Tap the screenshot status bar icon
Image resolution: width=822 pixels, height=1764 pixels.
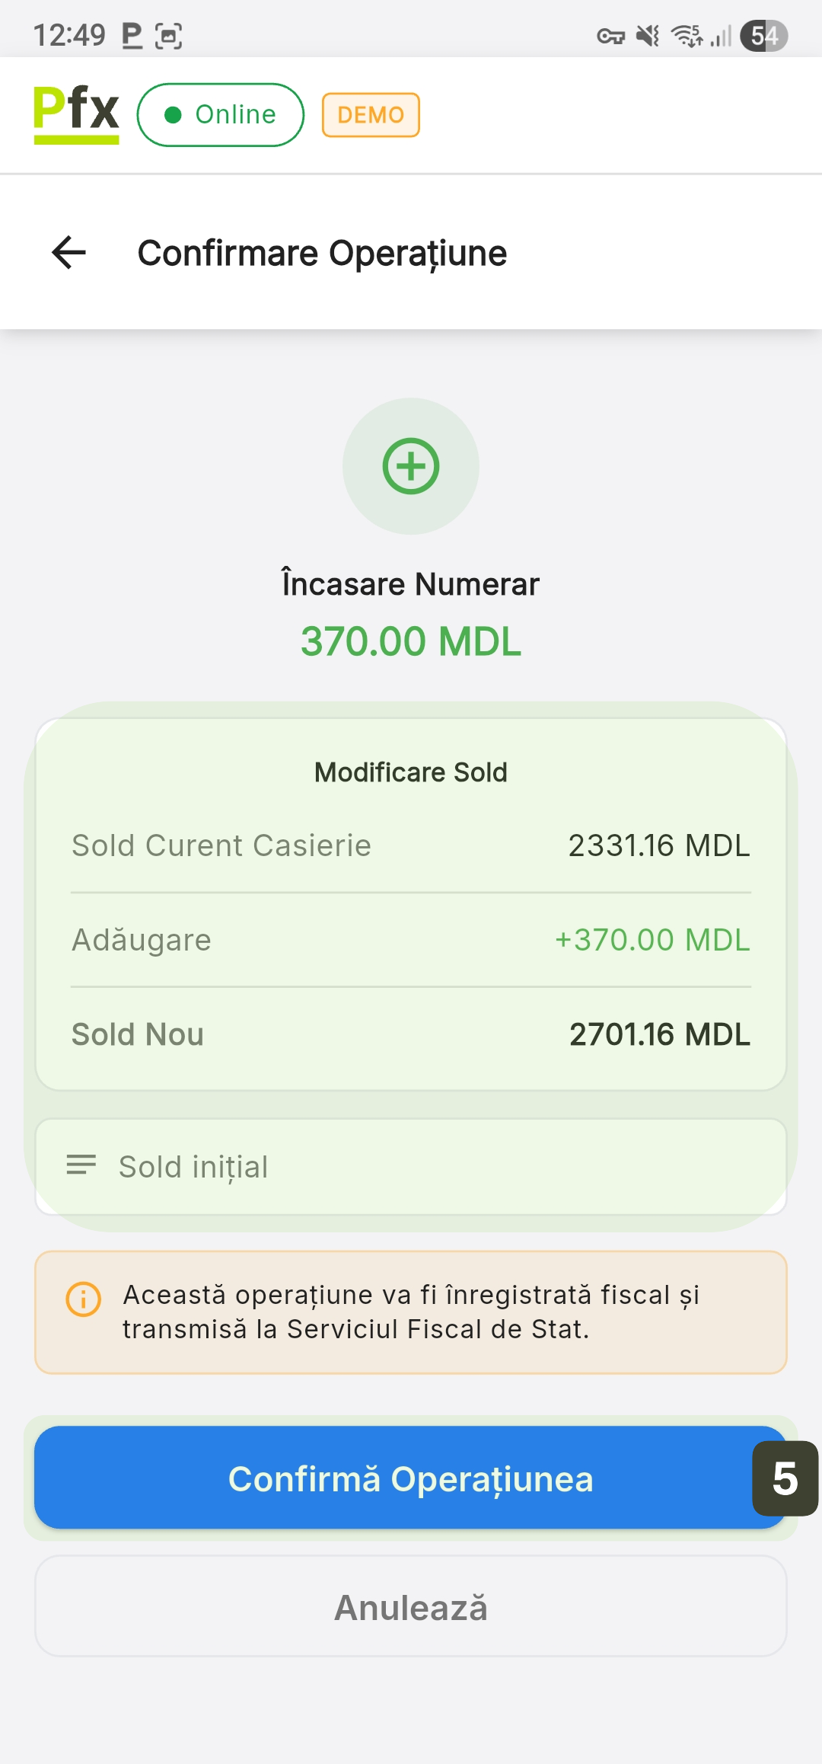[168, 36]
